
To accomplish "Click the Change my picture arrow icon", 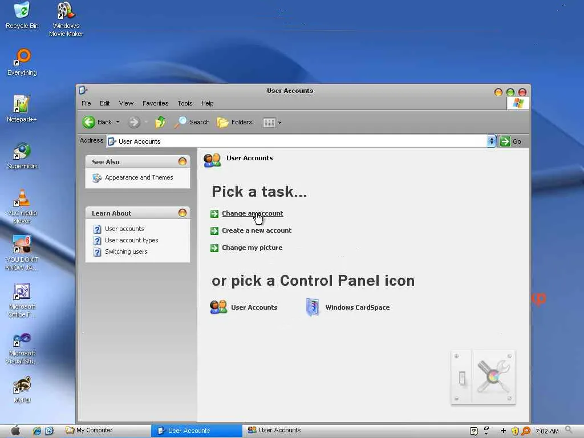I will 214,248.
